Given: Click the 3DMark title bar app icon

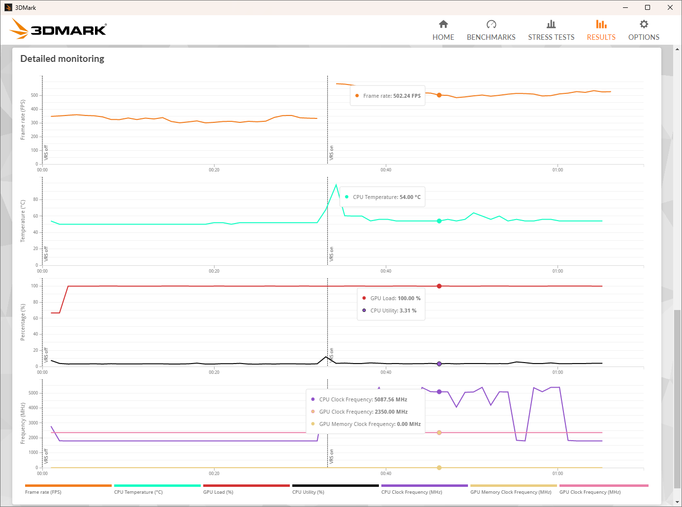Looking at the screenshot, I should [x=8, y=7].
